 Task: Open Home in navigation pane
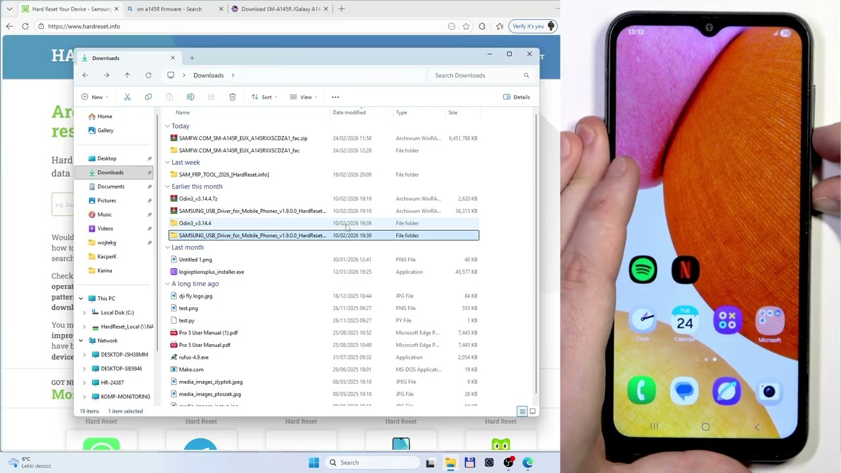[x=104, y=117]
